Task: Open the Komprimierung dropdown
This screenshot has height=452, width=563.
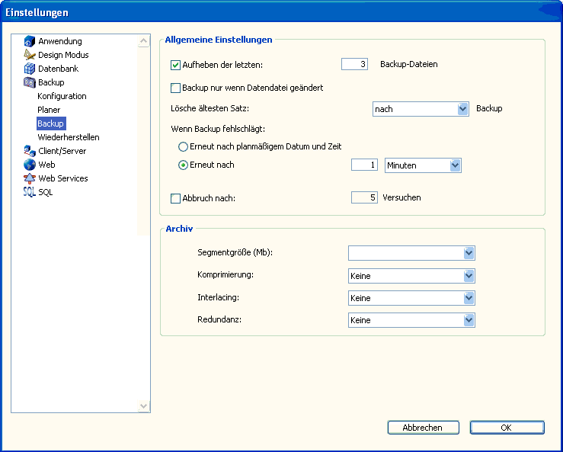Action: click(x=469, y=276)
